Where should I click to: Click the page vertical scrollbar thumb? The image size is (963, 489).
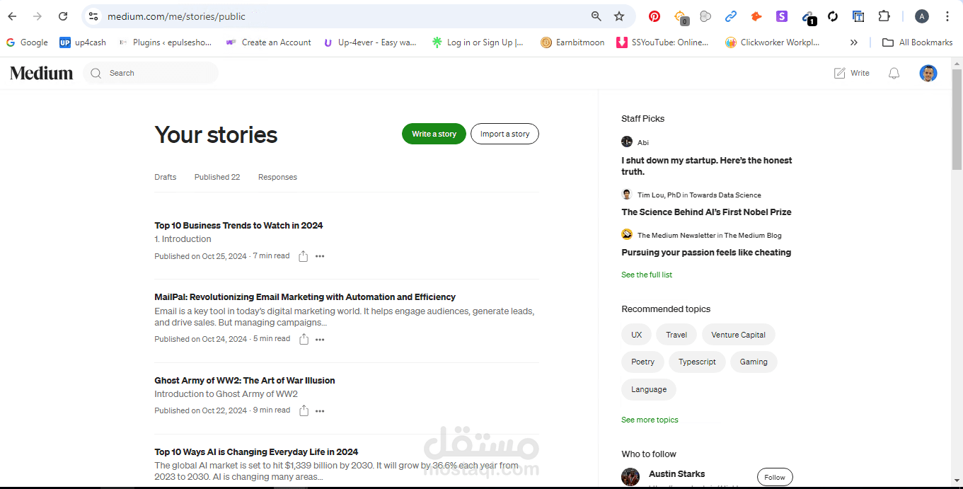(957, 120)
